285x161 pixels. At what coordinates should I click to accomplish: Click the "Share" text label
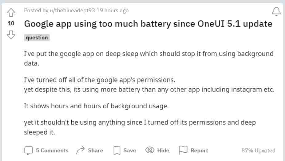click(95, 151)
